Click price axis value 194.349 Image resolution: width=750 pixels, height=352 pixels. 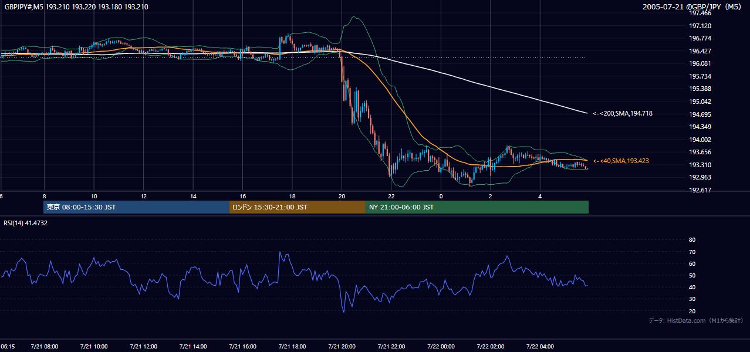tap(700, 127)
